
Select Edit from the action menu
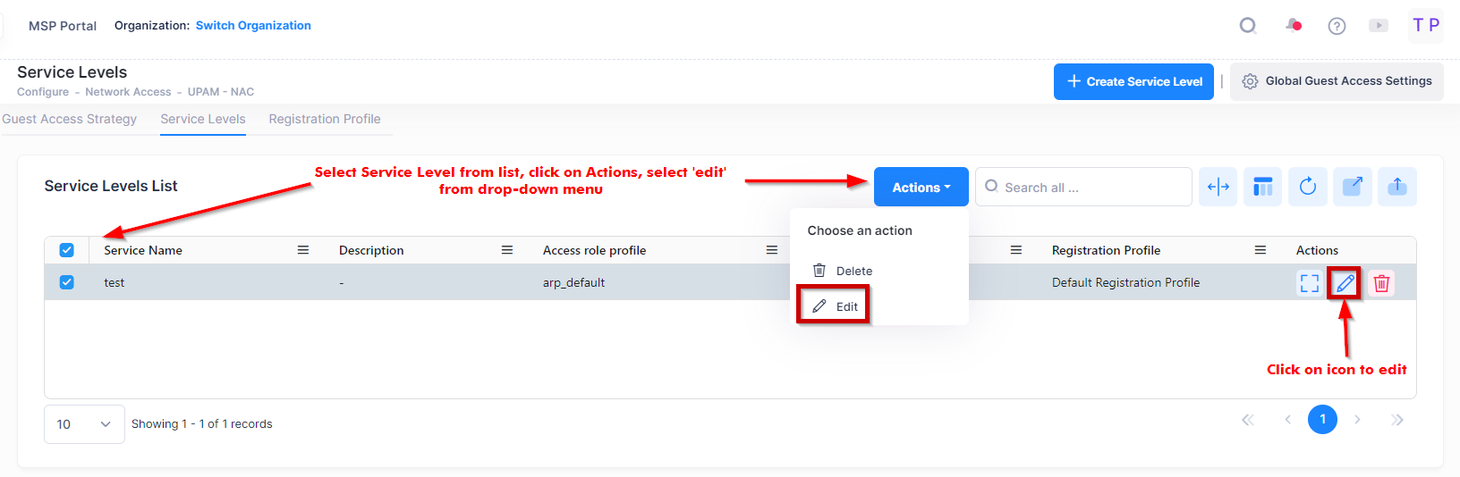pos(846,306)
